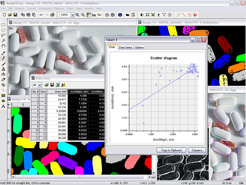246x185 pixels.
Task: Open chart icon in Data Grid toolbar
Action: point(63,85)
